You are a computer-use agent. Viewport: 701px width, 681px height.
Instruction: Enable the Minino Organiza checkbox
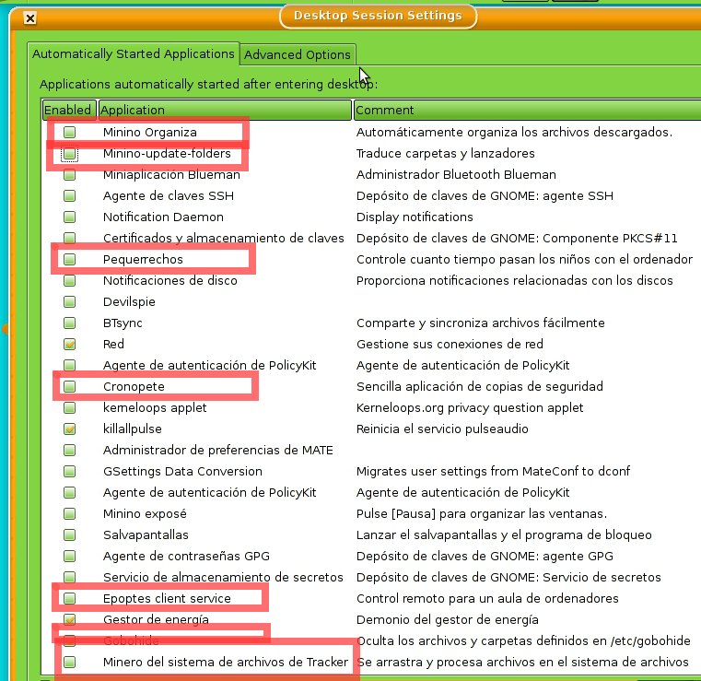(x=69, y=132)
